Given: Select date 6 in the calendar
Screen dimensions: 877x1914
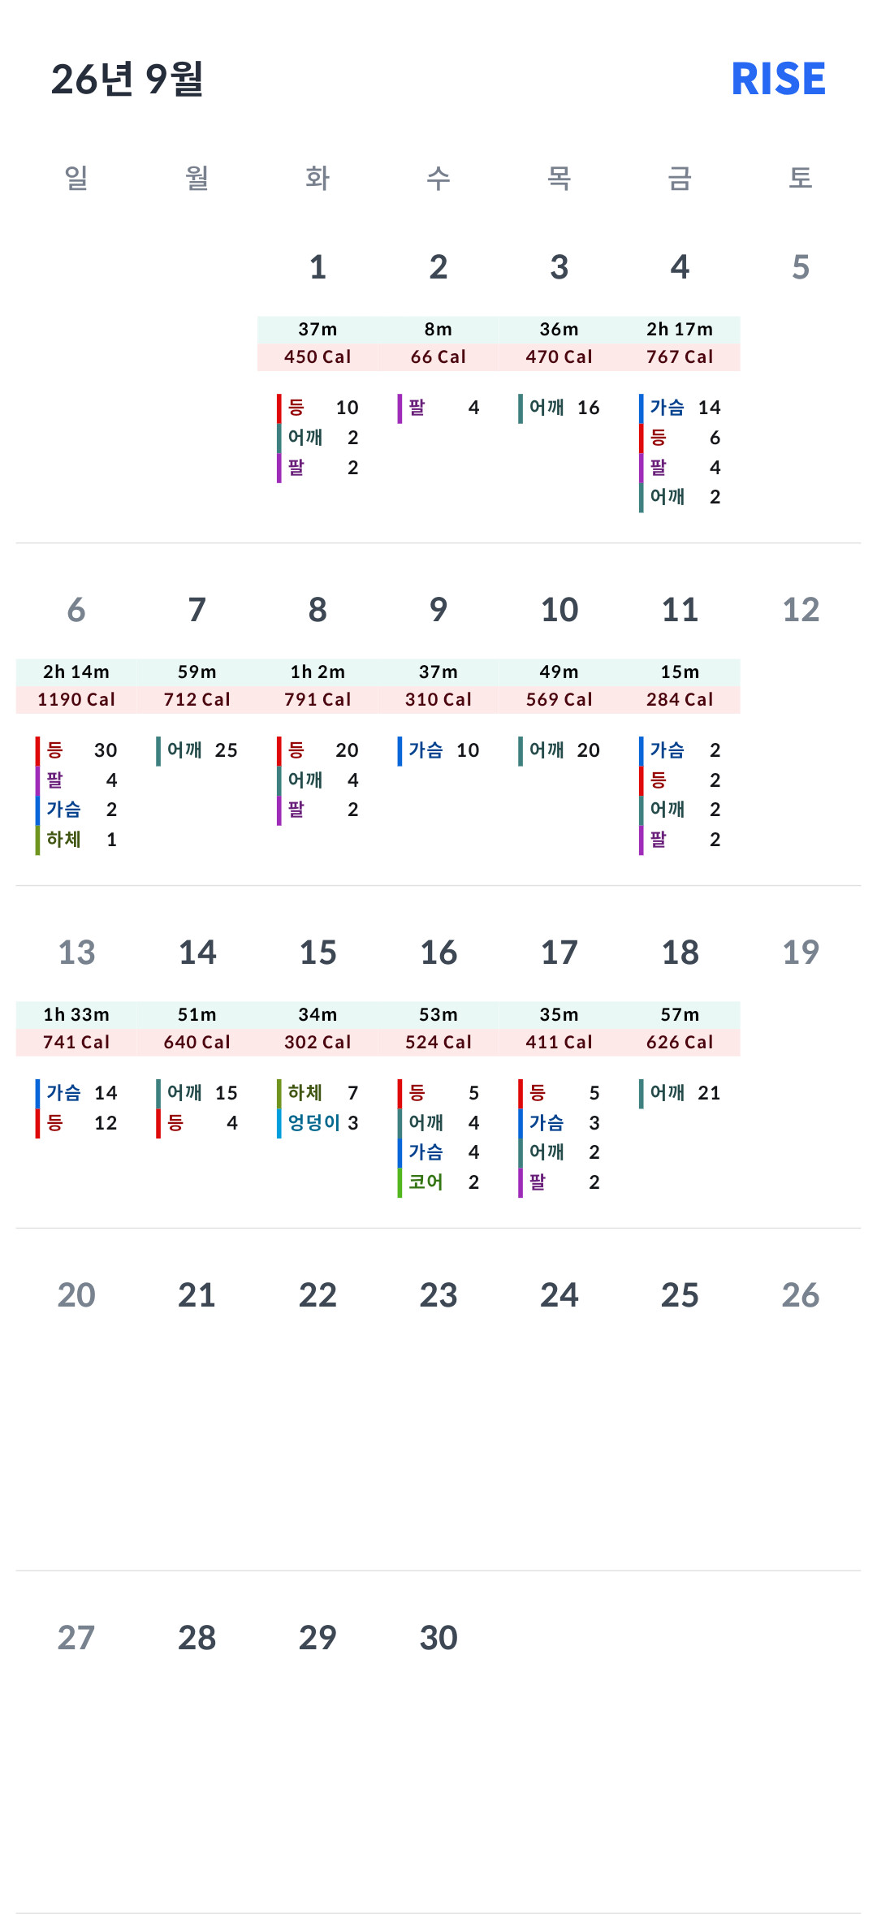Looking at the screenshot, I should click(x=76, y=610).
